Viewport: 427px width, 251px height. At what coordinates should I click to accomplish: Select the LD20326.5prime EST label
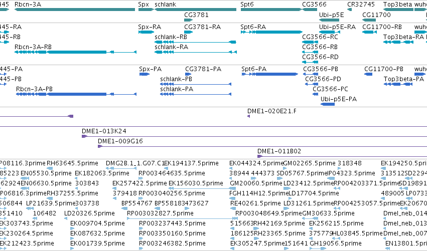pos(90,214)
